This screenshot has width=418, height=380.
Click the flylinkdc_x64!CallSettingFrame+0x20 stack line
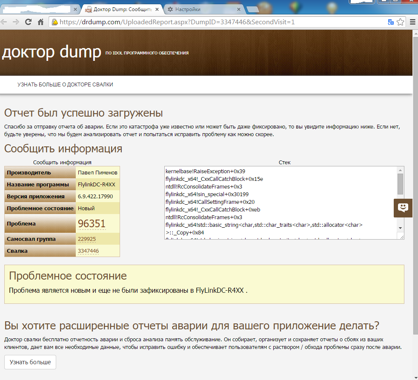pos(210,202)
